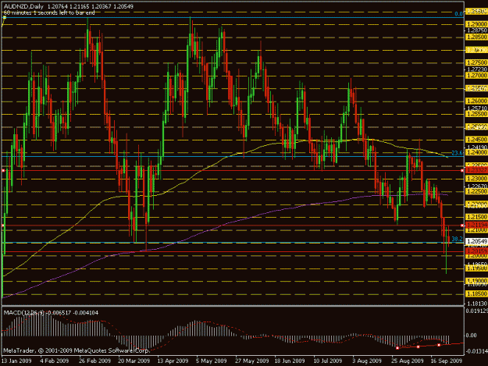This screenshot has height=366, width=488.
Task: Select the left handle of the 1.23327 red line
Action: click(x=3, y=171)
